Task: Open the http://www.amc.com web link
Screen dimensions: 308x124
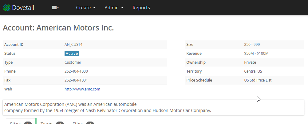Action: [82, 89]
